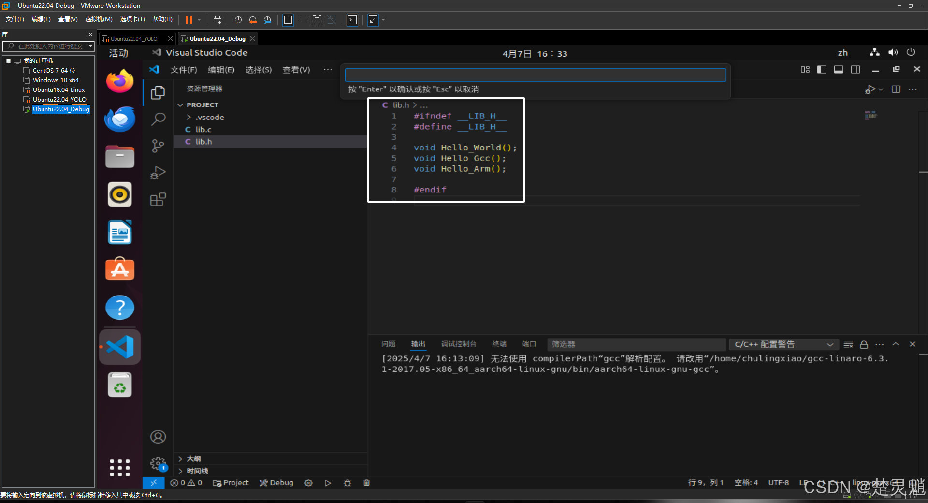The height and width of the screenshot is (503, 928).
Task: Clear the output panel list
Action: 848,344
